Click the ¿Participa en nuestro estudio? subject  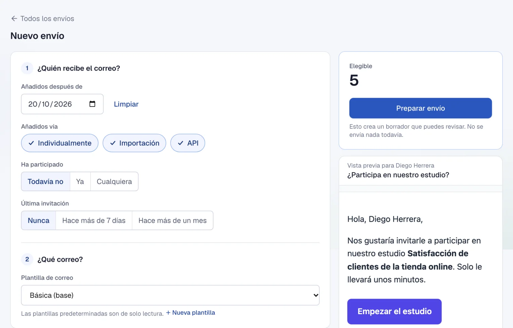pyautogui.click(x=398, y=175)
